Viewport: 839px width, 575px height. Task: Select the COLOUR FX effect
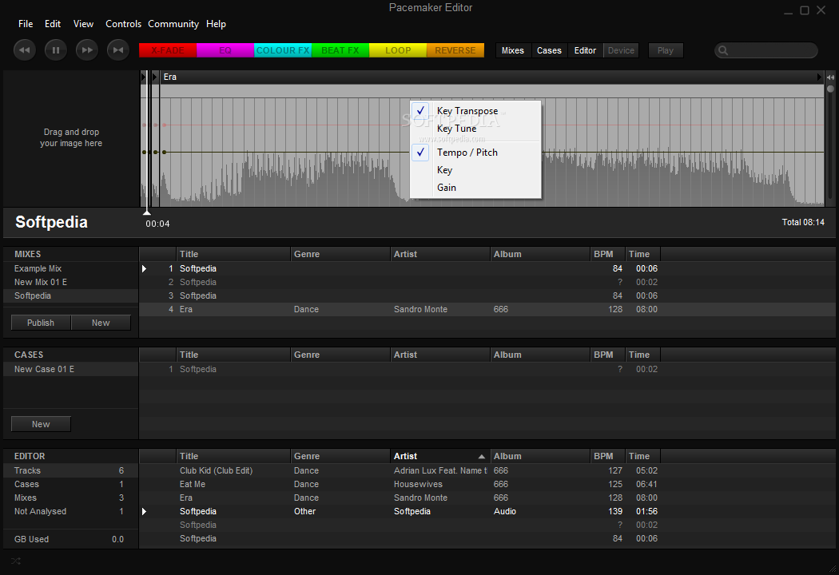point(283,50)
